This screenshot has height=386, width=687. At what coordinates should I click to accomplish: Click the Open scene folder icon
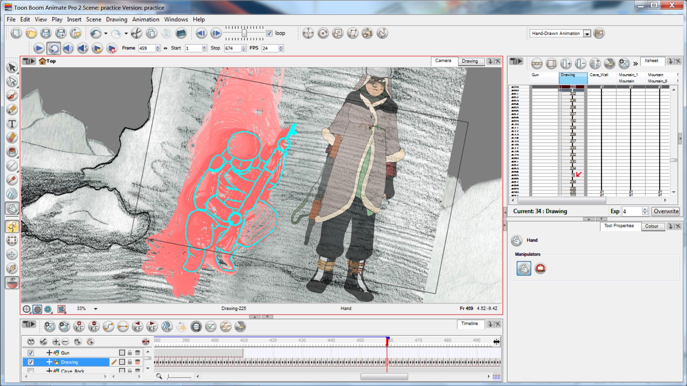pyautogui.click(x=31, y=33)
